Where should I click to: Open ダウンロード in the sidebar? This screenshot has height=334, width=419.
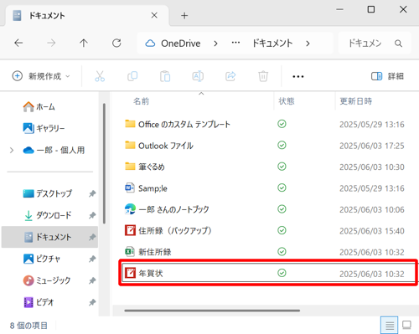pyautogui.click(x=47, y=215)
